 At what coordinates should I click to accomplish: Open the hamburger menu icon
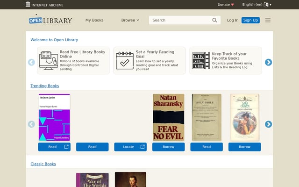[x=268, y=20]
